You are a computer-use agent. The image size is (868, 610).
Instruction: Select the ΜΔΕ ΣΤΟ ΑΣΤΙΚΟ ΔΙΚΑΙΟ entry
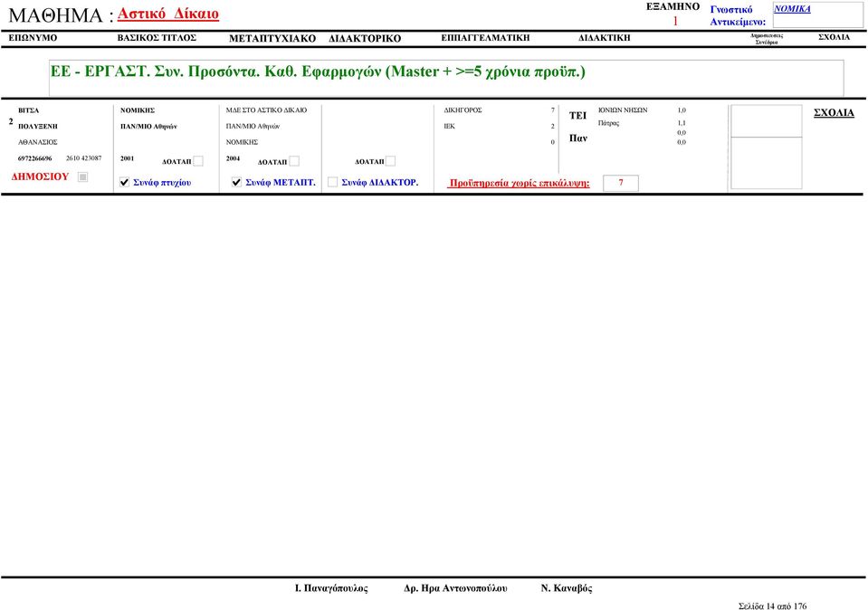pyautogui.click(x=266, y=110)
